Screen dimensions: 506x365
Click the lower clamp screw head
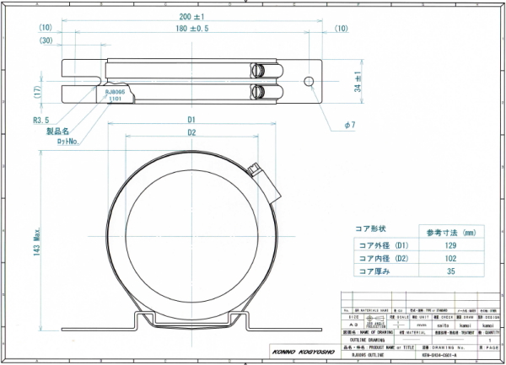260,89
